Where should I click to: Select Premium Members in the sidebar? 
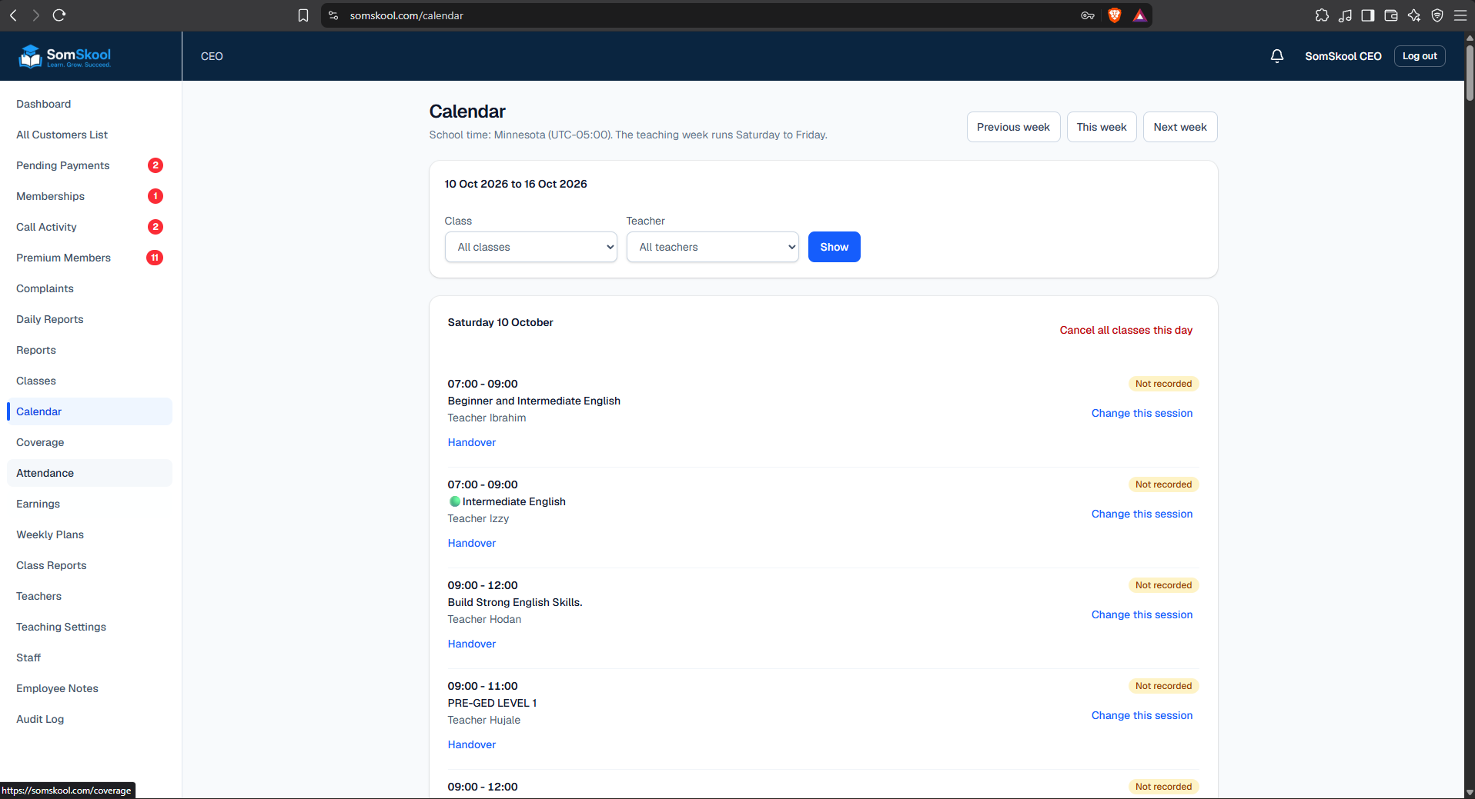click(89, 258)
